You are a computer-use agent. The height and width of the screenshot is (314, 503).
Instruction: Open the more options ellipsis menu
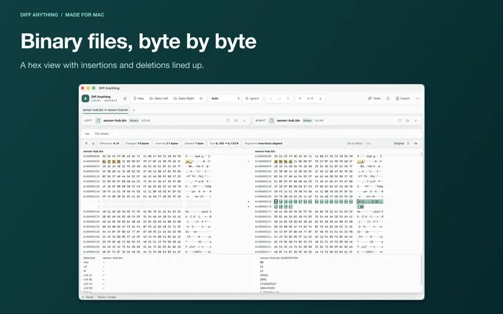(417, 99)
